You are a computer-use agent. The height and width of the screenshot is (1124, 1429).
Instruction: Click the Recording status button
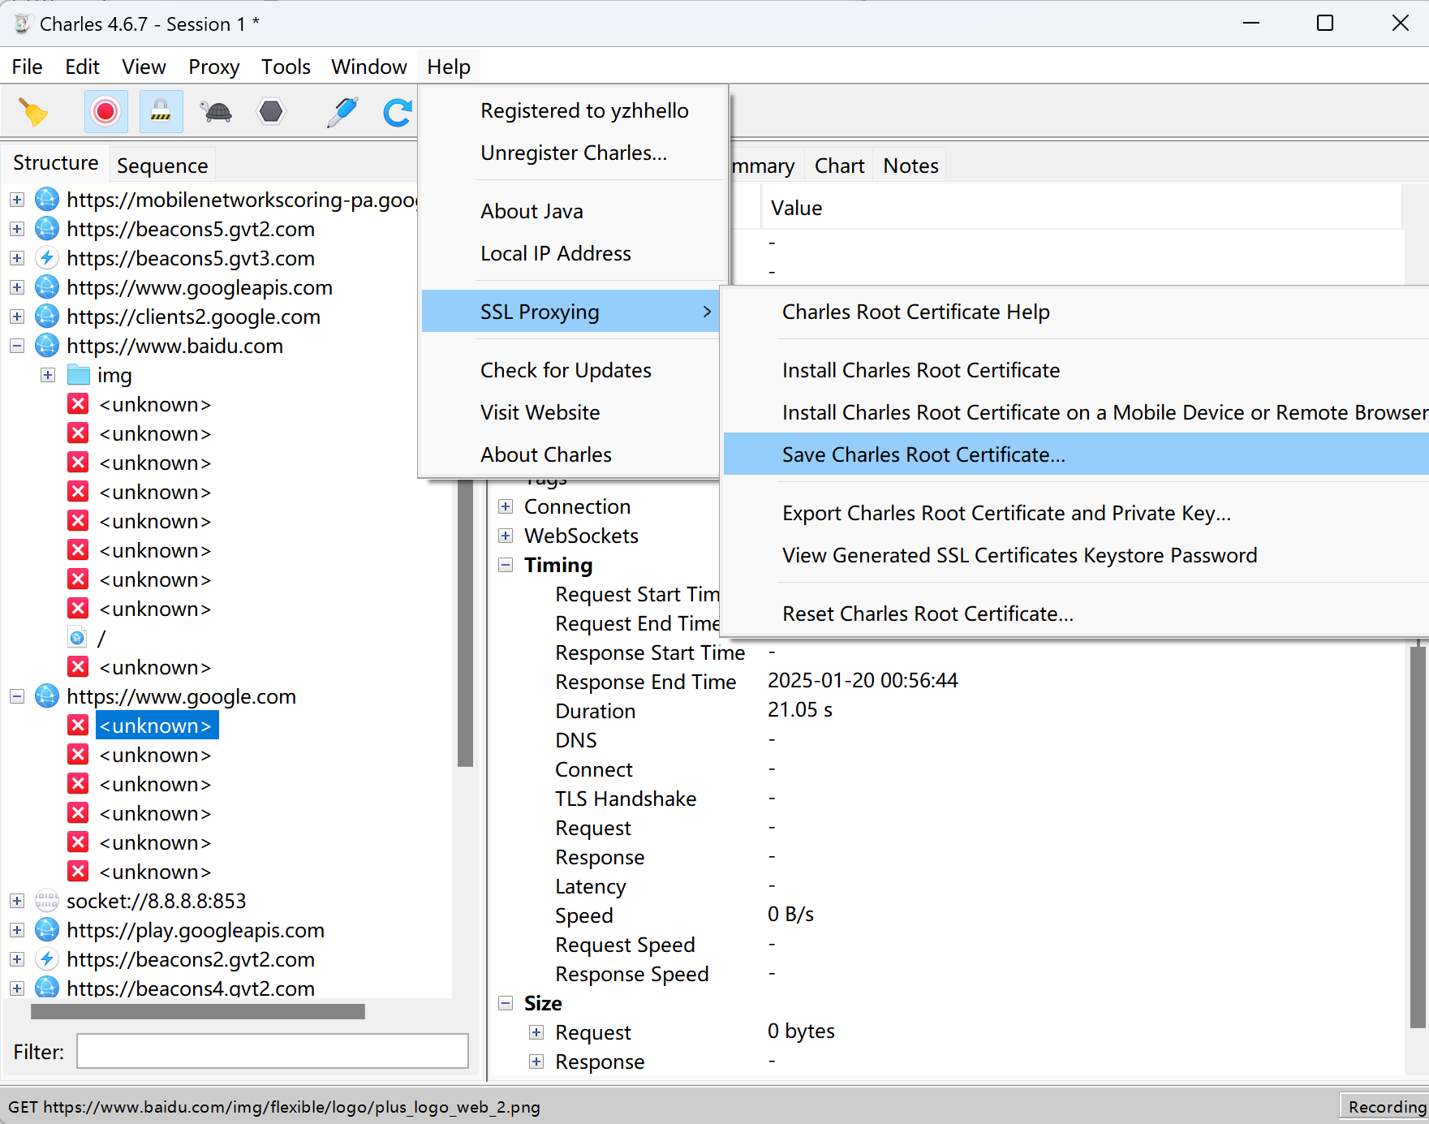pyautogui.click(x=1386, y=1107)
